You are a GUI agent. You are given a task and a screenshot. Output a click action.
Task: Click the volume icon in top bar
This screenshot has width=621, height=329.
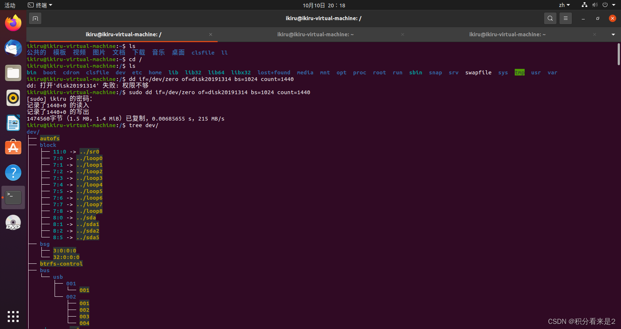coord(595,5)
